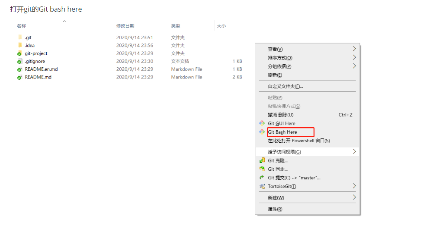Viewport: 430px width, 241px height.
Task: Click the Git GUI Here icon
Action: click(x=262, y=123)
